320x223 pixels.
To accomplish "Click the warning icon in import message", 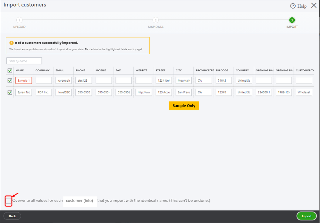I will point(12,43).
